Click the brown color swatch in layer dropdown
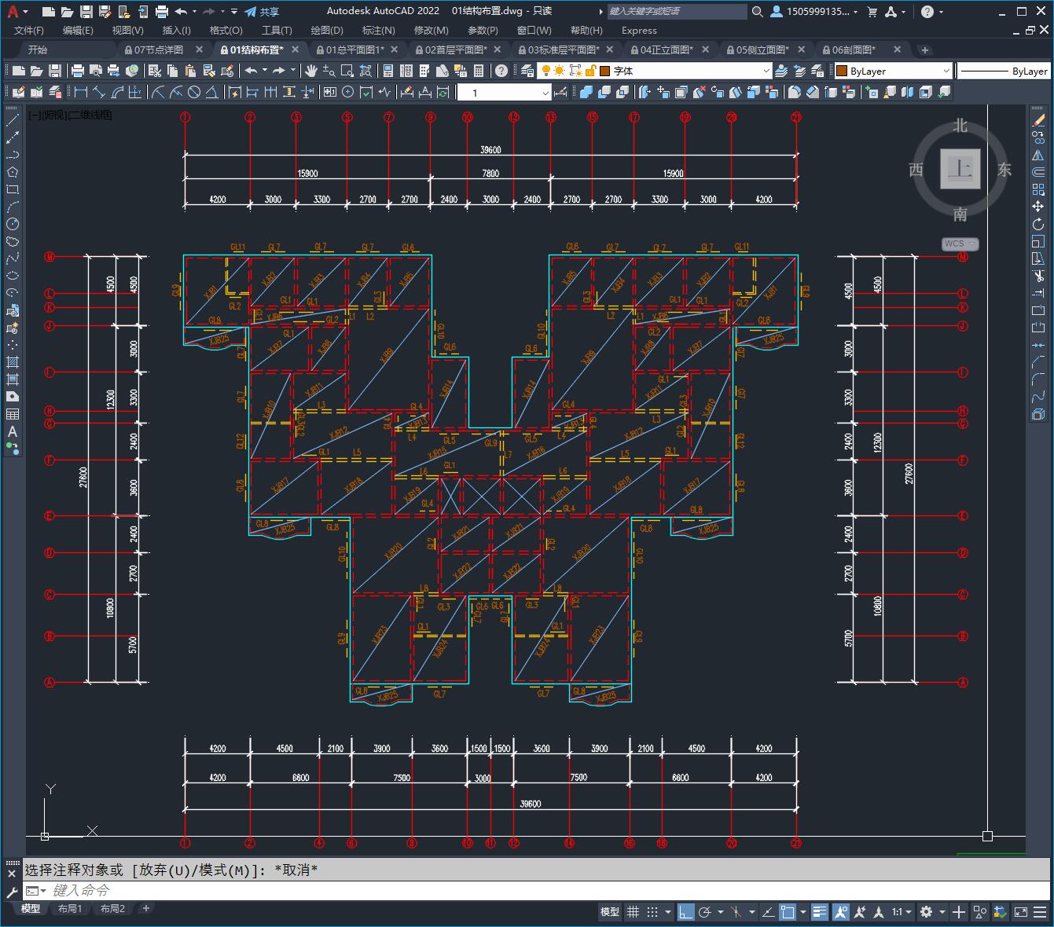 pos(604,71)
